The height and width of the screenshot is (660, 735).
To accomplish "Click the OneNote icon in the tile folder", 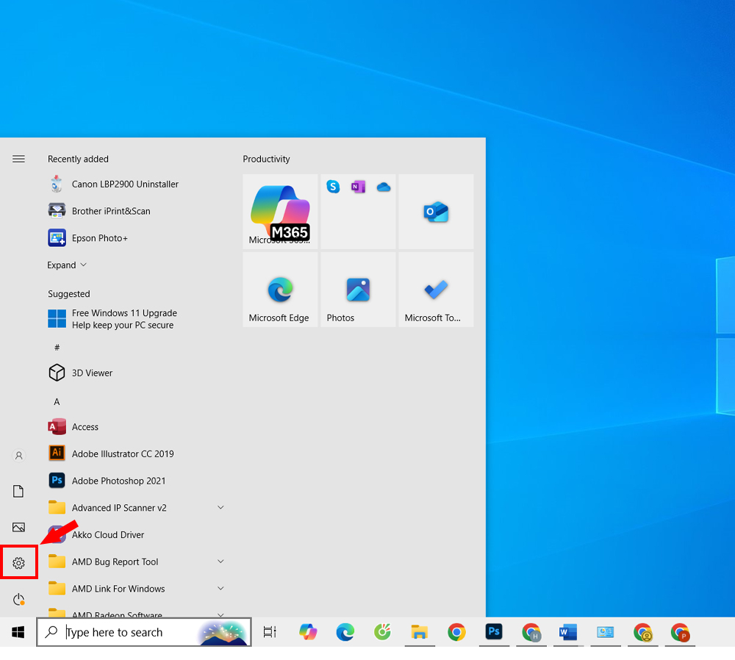I will 358,187.
